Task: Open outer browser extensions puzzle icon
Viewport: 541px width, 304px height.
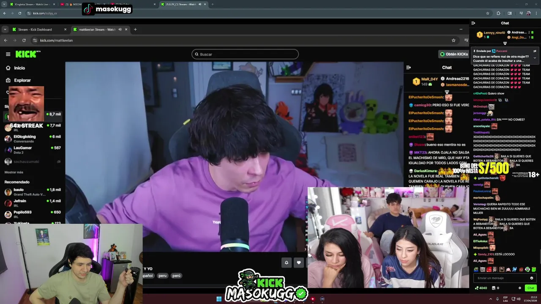Action: click(x=498, y=13)
